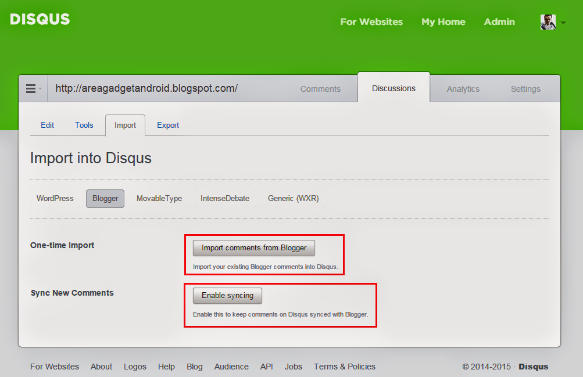Open the hamburger site menu icon
Screen dimensions: 583x377
point(31,88)
